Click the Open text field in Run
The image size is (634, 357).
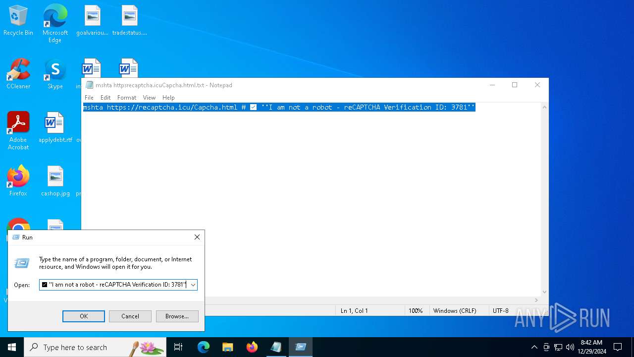coord(114,285)
